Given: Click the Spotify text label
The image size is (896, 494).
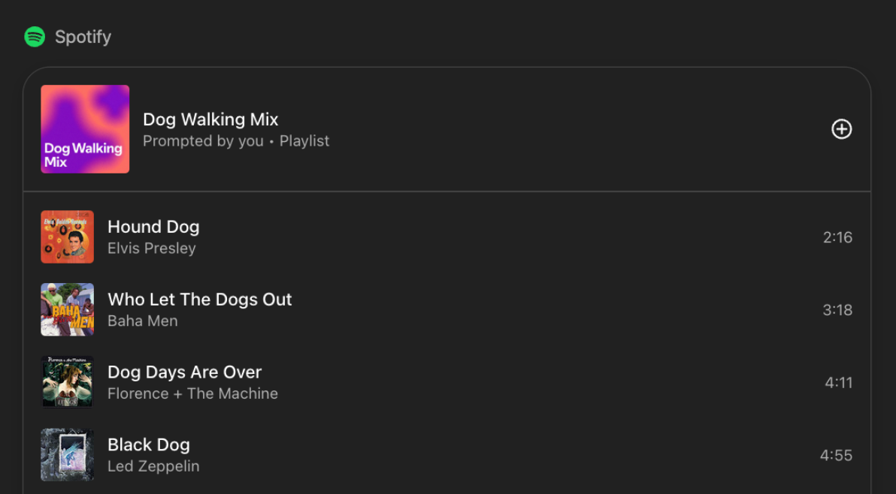Looking at the screenshot, I should [x=83, y=37].
